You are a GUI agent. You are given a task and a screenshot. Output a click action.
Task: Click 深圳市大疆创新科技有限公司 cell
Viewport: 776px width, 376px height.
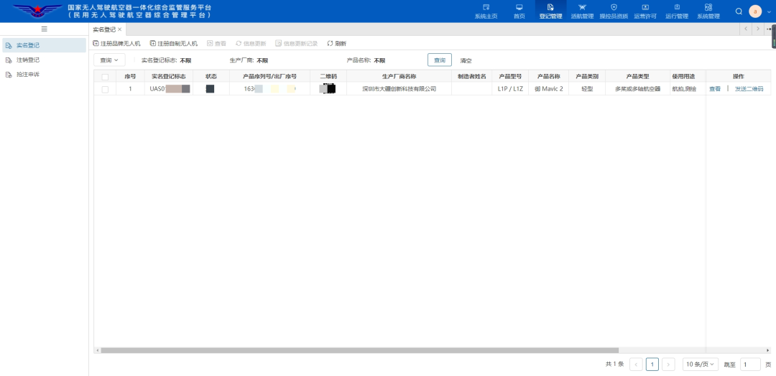399,90
